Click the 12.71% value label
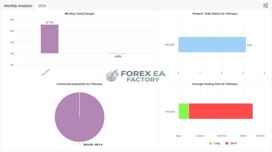Image resolution: width=272 pixels, height=152 pixels. [50, 23]
